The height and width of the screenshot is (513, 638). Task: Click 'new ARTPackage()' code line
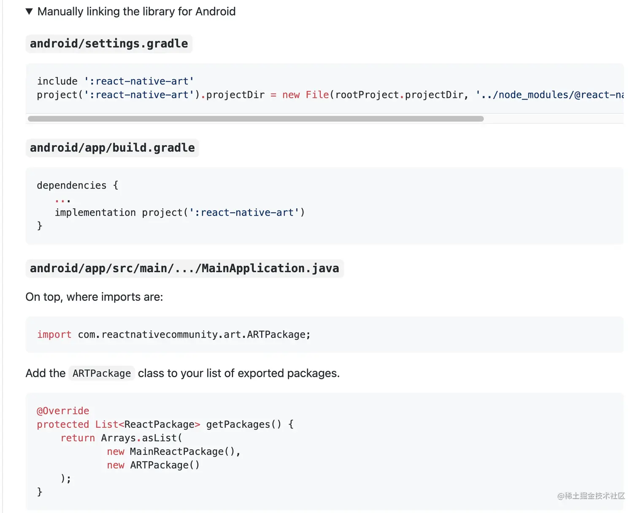coord(153,465)
